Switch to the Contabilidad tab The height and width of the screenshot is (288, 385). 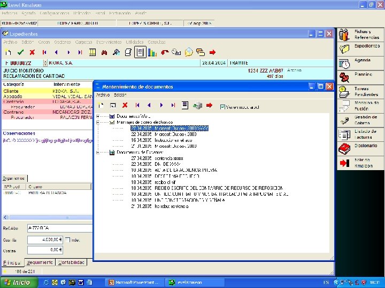click(71, 262)
